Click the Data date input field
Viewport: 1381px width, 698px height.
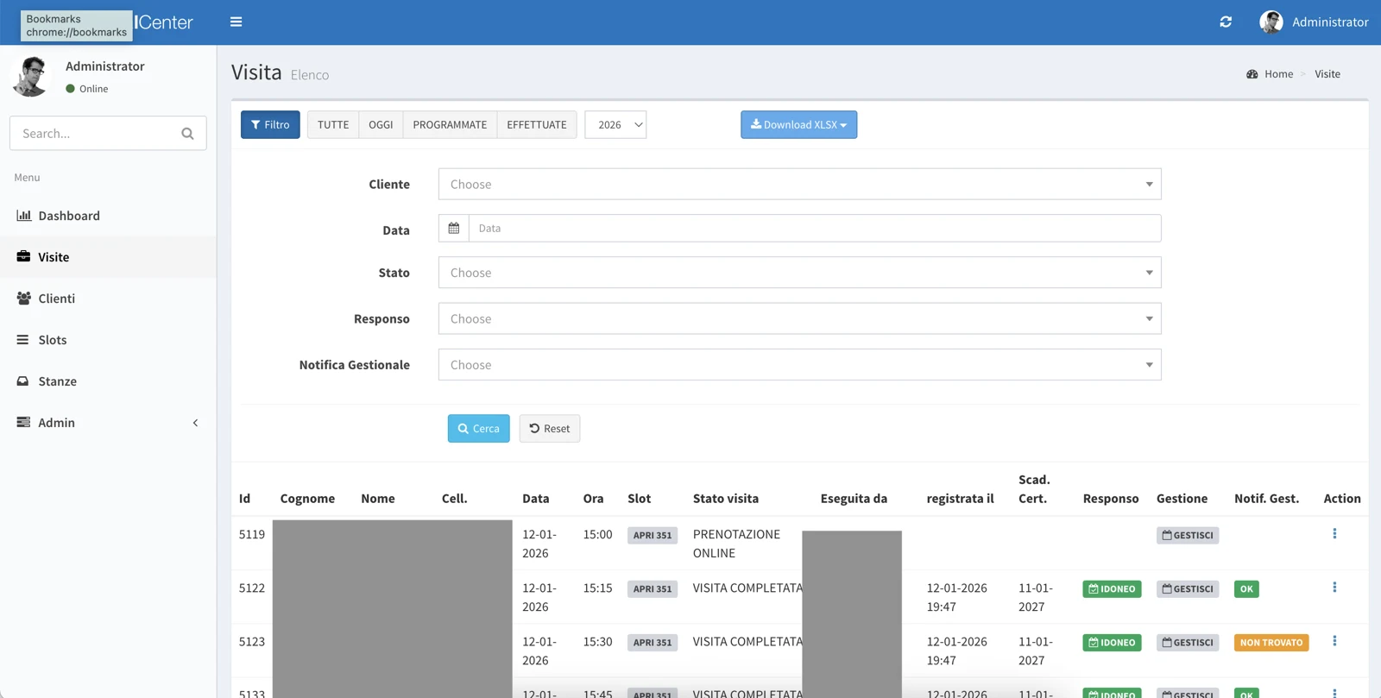(x=815, y=229)
